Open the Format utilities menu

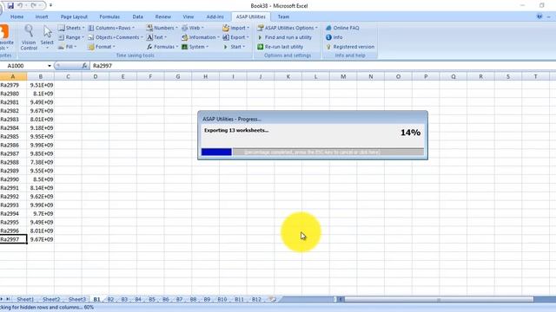pyautogui.click(x=102, y=47)
